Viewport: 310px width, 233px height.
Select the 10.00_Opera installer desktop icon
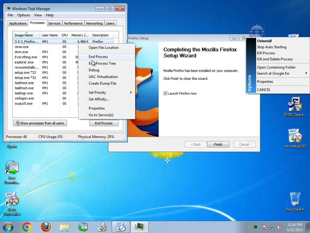click(295, 106)
